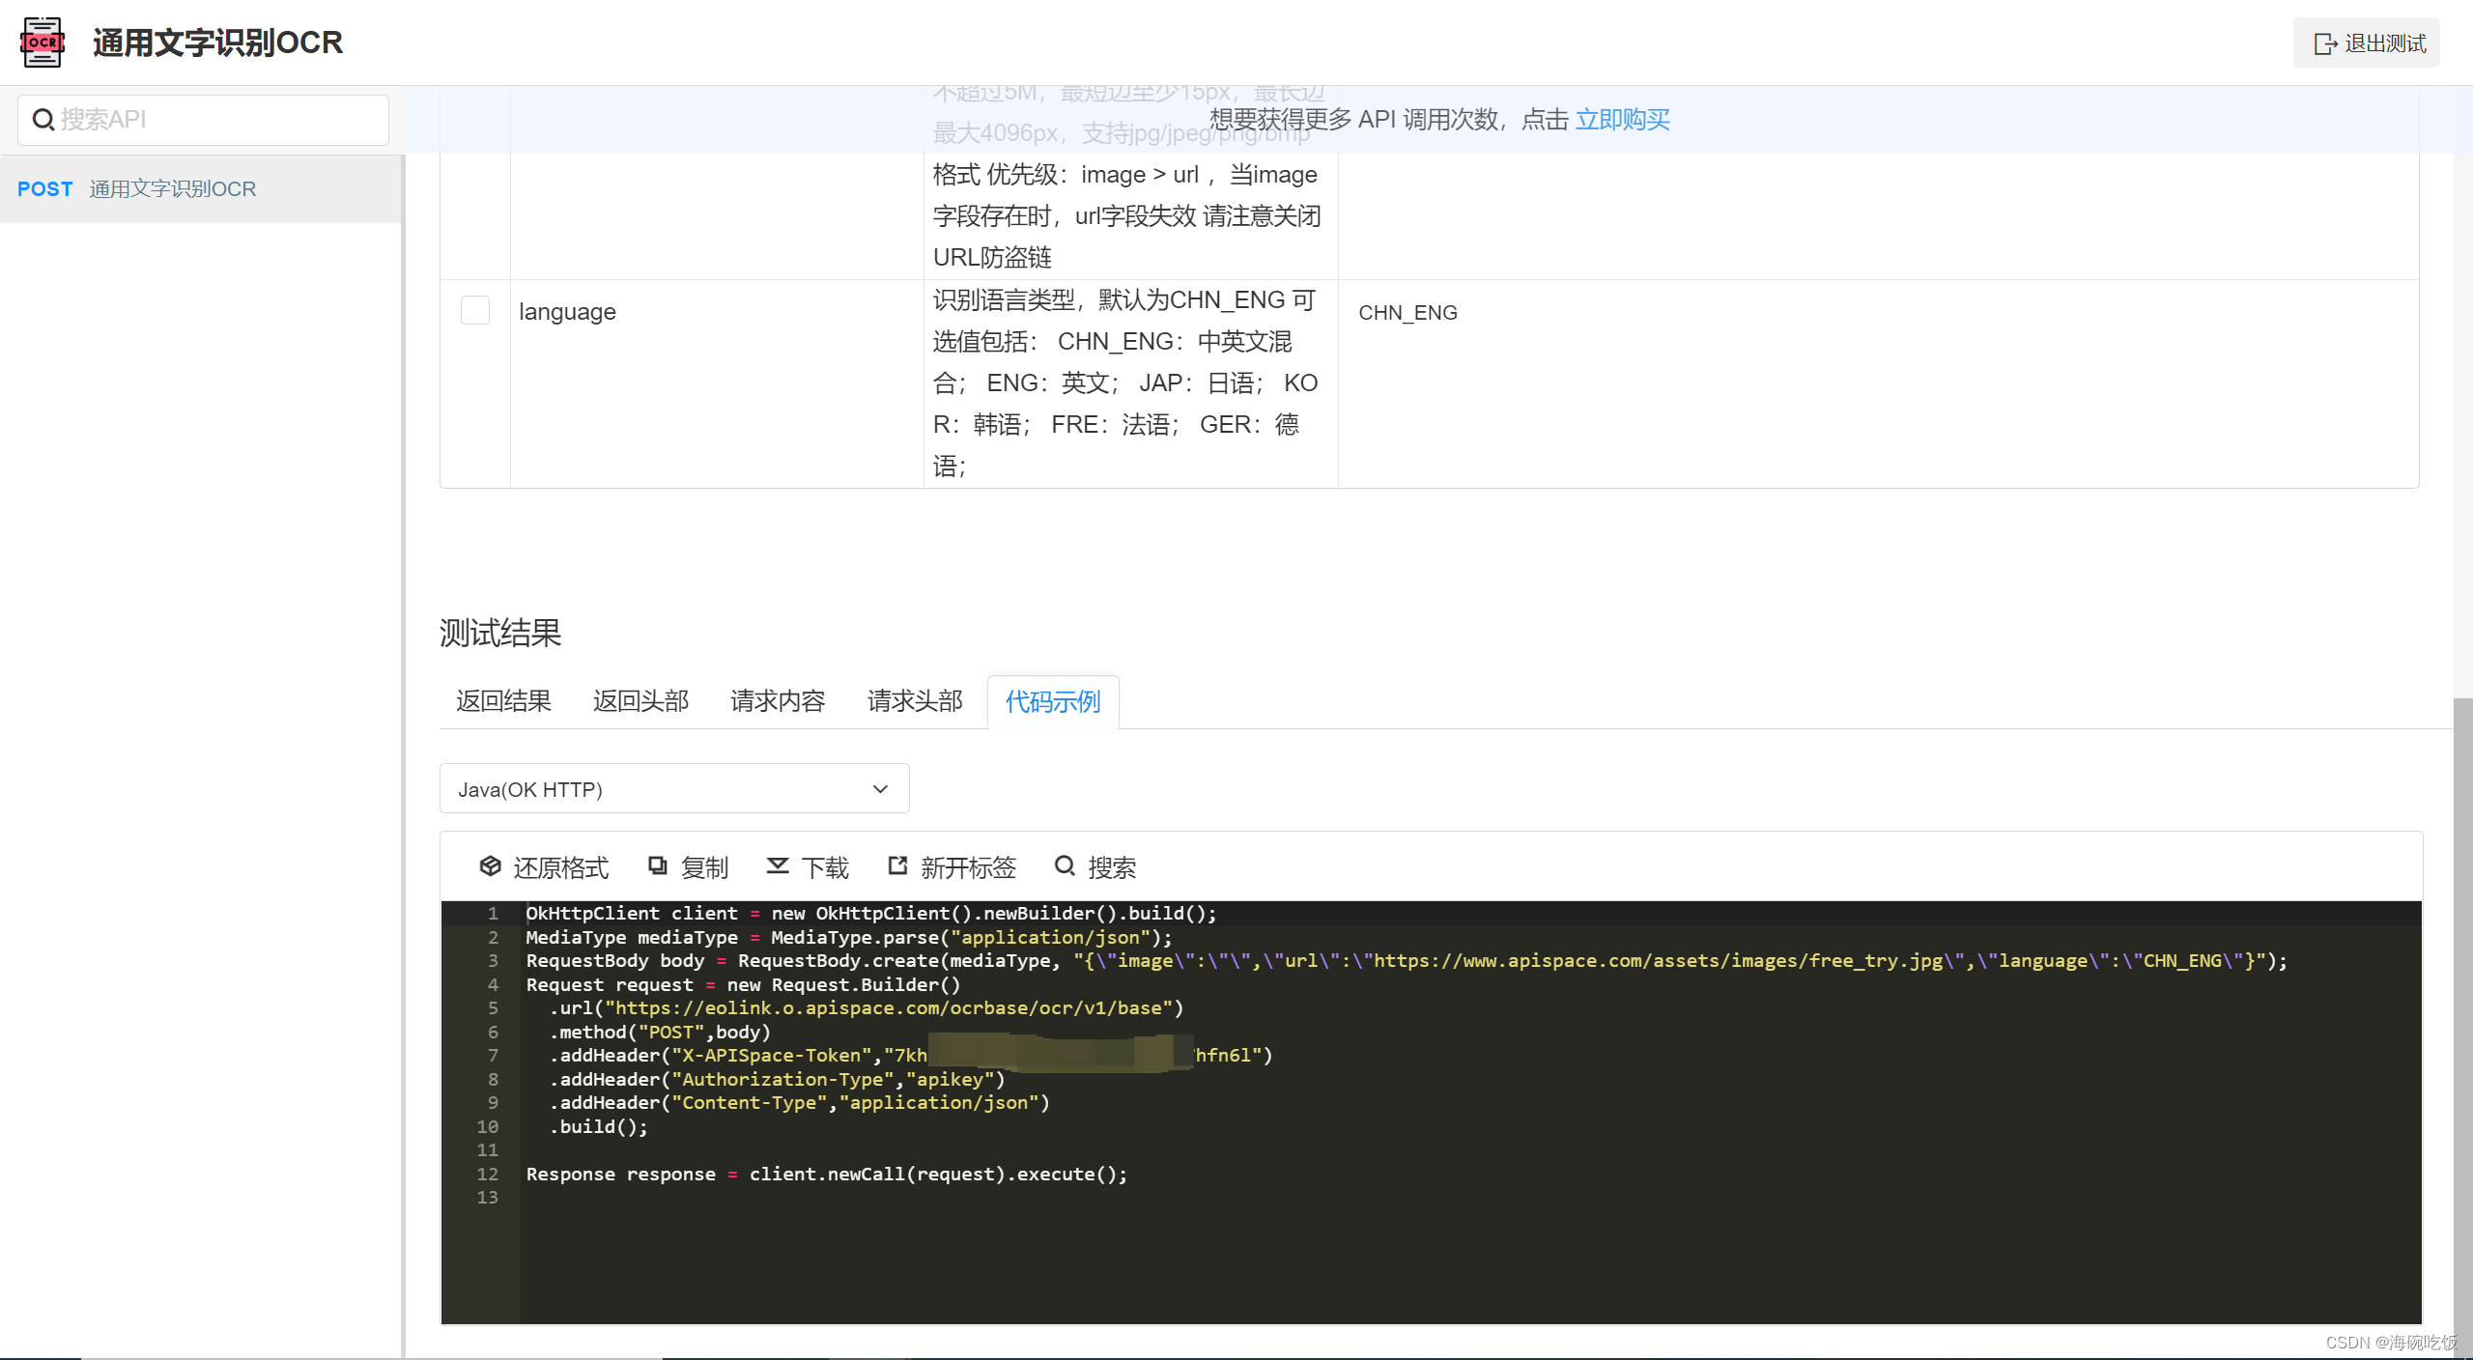This screenshot has width=2473, height=1360.
Task: Click the language parameter description text
Action: (1125, 383)
